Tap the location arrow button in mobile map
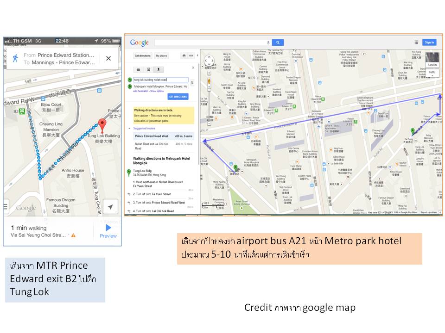Viewport: 445px width, 333px height. pyautogui.click(x=110, y=207)
